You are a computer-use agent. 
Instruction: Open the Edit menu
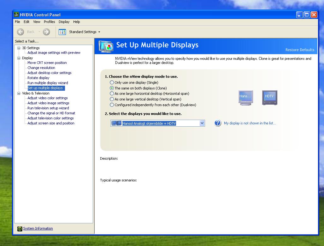27,22
